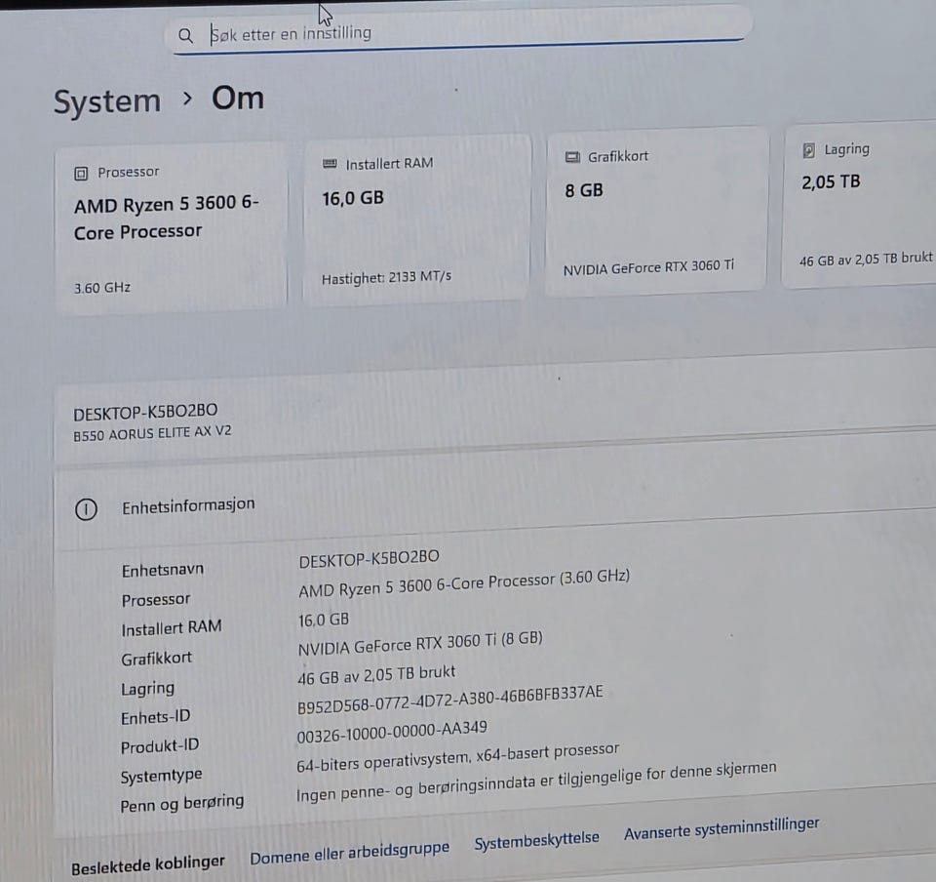Click the '2,05 TB' value in Lagring card

pyautogui.click(x=831, y=181)
